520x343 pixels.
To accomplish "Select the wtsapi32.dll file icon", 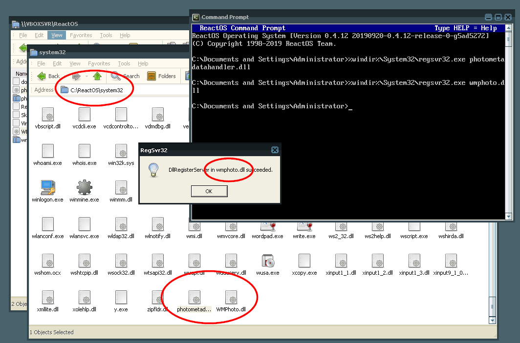I will (x=158, y=261).
